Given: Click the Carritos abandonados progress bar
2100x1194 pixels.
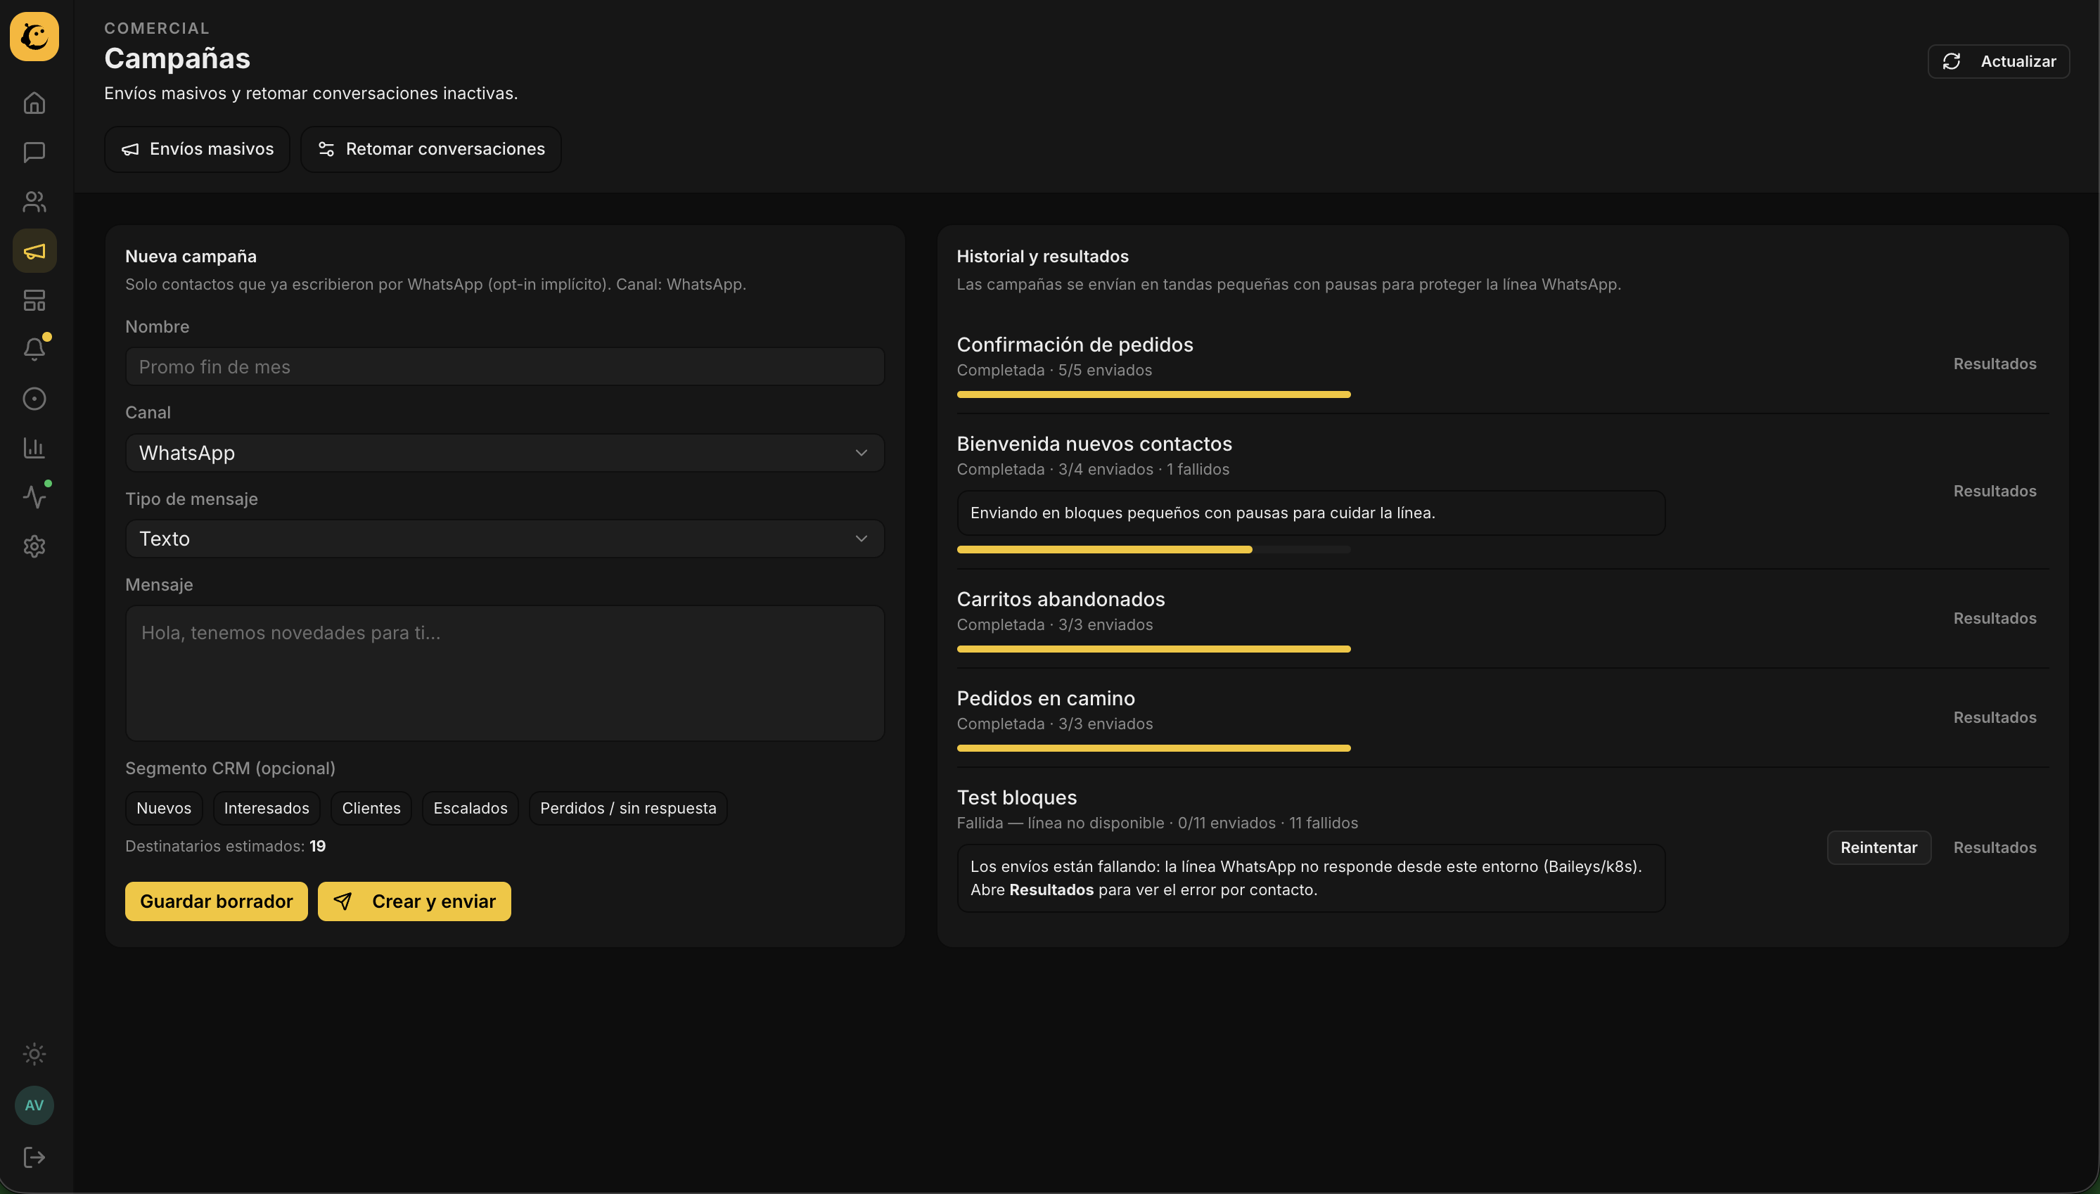Looking at the screenshot, I should (1153, 648).
